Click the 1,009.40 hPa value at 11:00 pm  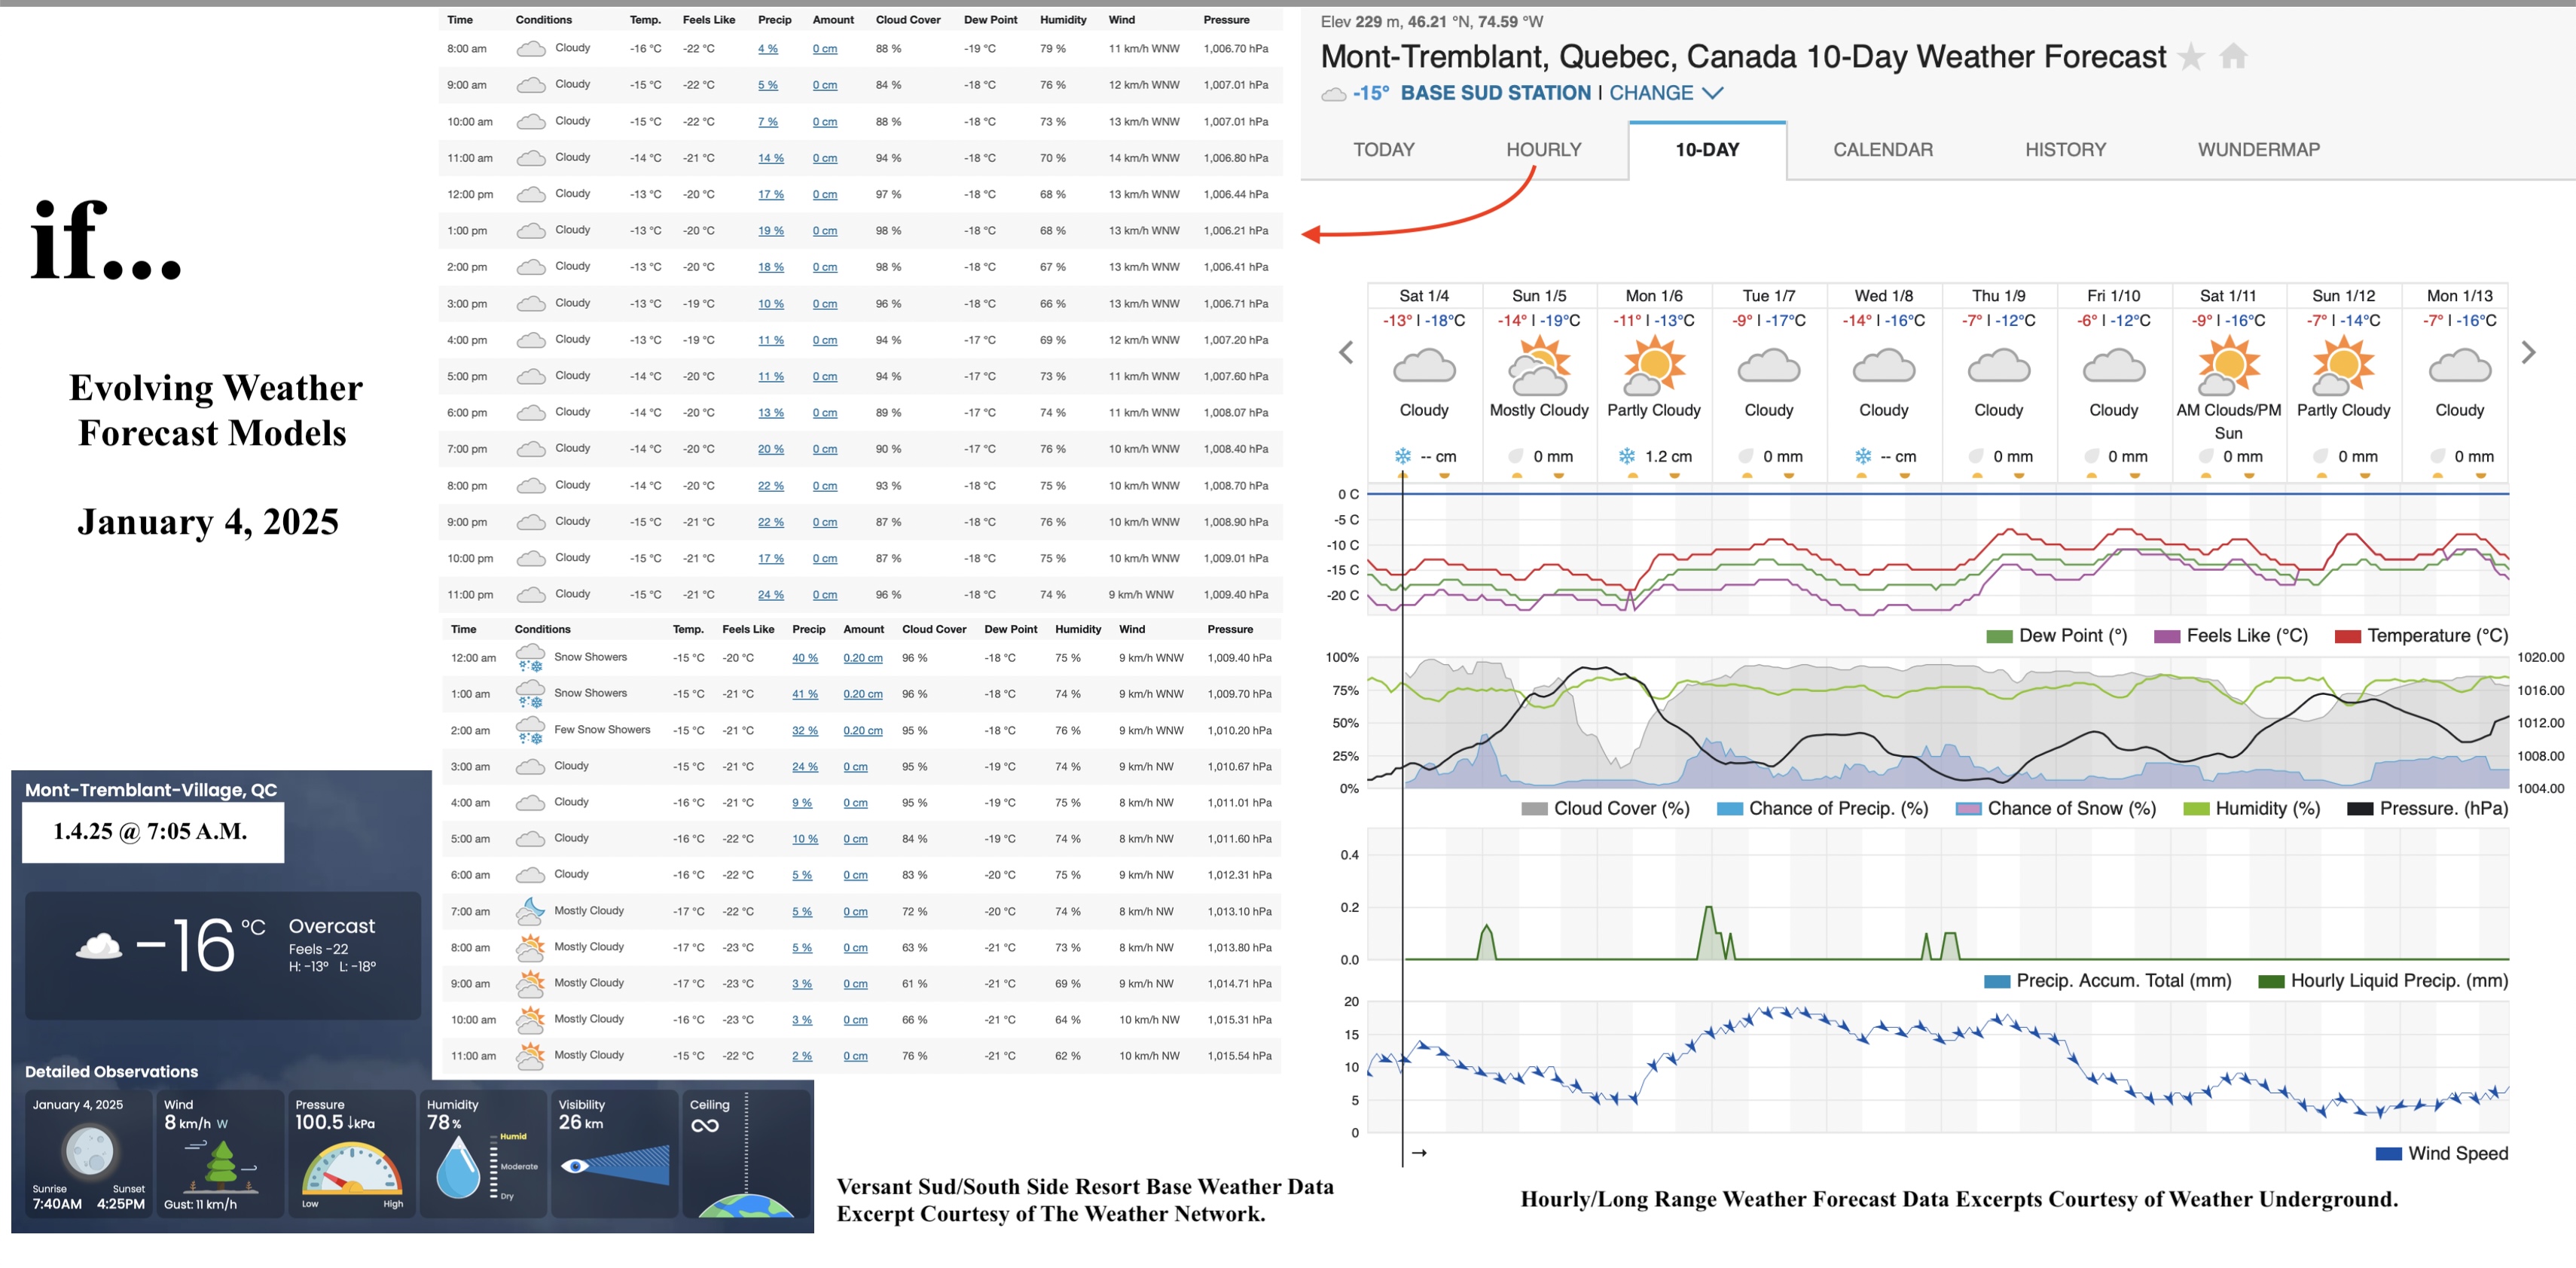pos(1236,594)
